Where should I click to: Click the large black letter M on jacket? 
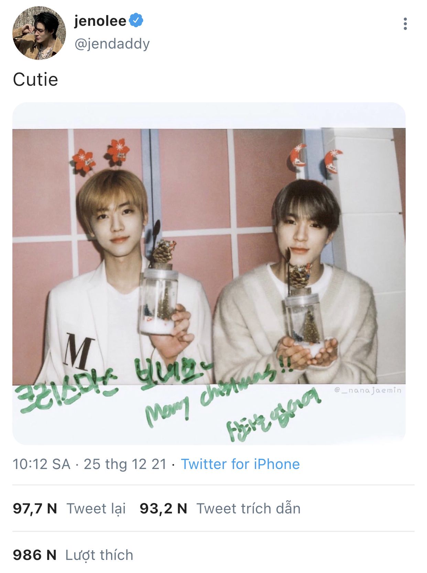click(79, 351)
